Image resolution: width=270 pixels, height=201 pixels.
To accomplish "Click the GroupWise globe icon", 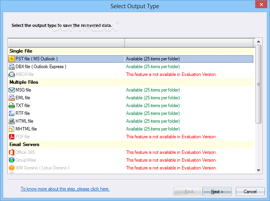I will [12, 160].
